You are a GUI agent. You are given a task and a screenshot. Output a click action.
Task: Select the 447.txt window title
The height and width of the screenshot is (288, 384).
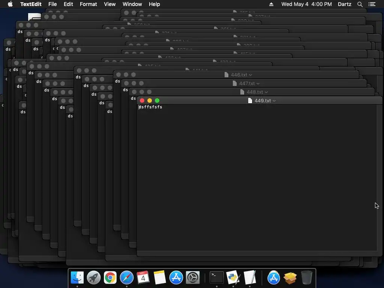247,84
